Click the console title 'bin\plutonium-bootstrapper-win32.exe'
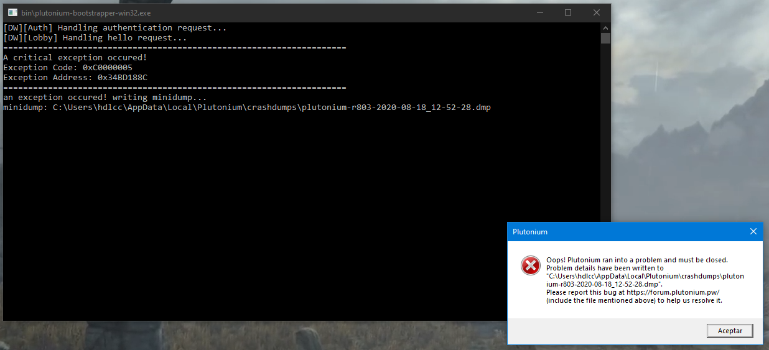769x350 pixels. click(x=86, y=12)
